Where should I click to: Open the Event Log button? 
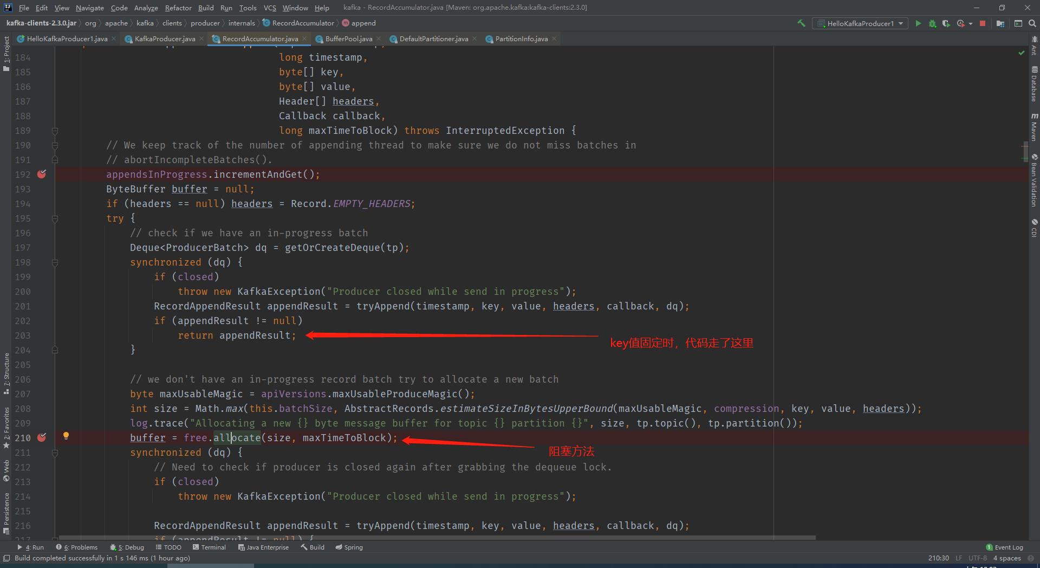click(1005, 547)
